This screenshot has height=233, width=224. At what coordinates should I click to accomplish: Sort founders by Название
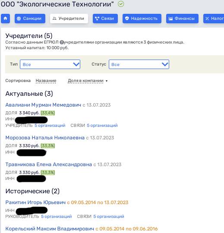click(46, 81)
